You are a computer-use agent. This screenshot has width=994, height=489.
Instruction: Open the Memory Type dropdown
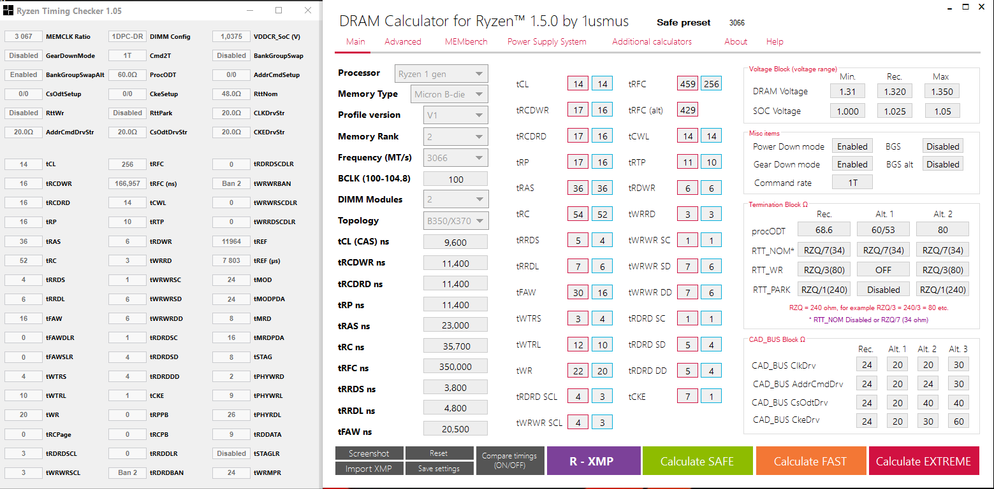[x=450, y=94]
